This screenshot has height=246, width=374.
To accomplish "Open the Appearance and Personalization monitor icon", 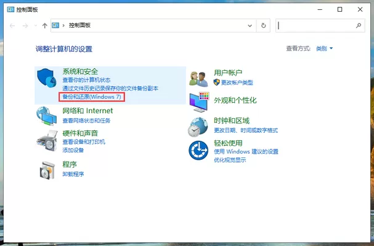I will pyautogui.click(x=200, y=102).
